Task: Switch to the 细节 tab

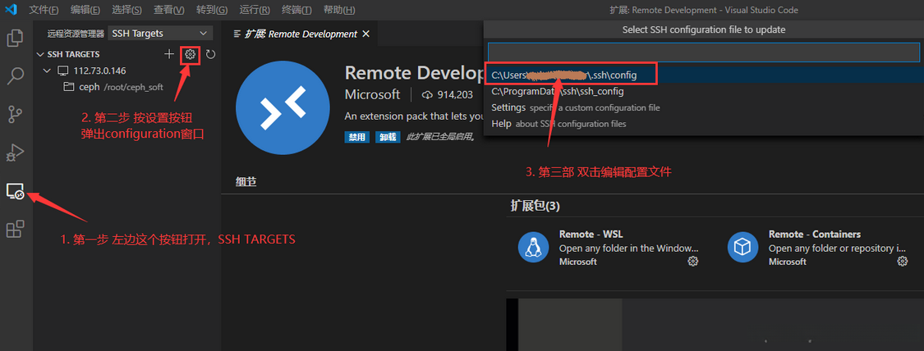Action: [246, 182]
